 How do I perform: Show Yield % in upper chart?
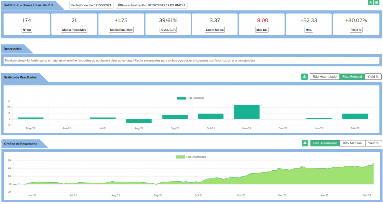pos(373,77)
